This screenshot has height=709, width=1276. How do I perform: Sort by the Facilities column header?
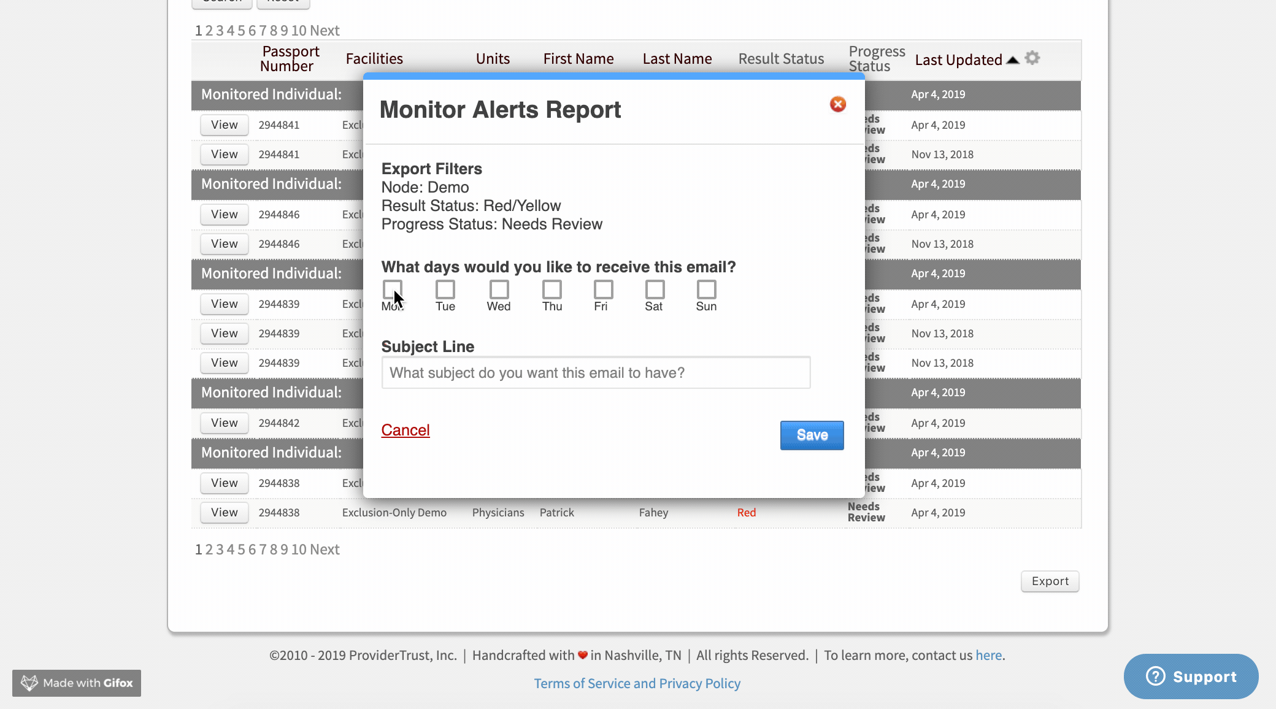tap(374, 59)
